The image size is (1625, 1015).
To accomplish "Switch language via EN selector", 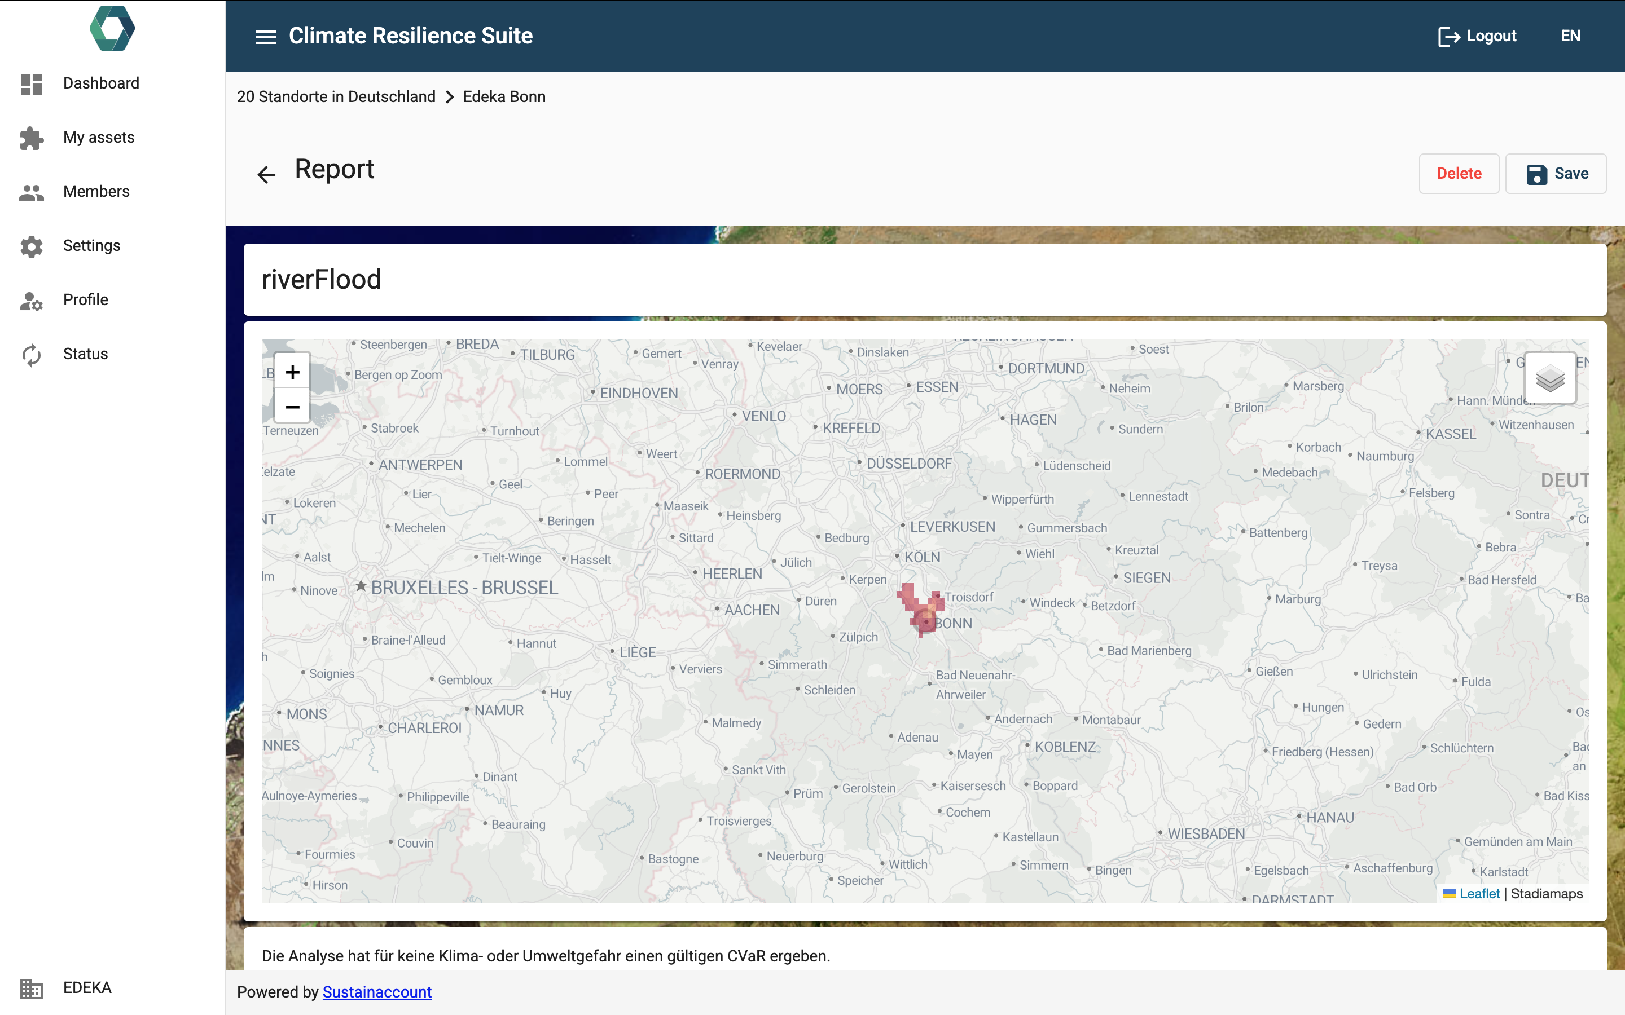I will point(1570,36).
